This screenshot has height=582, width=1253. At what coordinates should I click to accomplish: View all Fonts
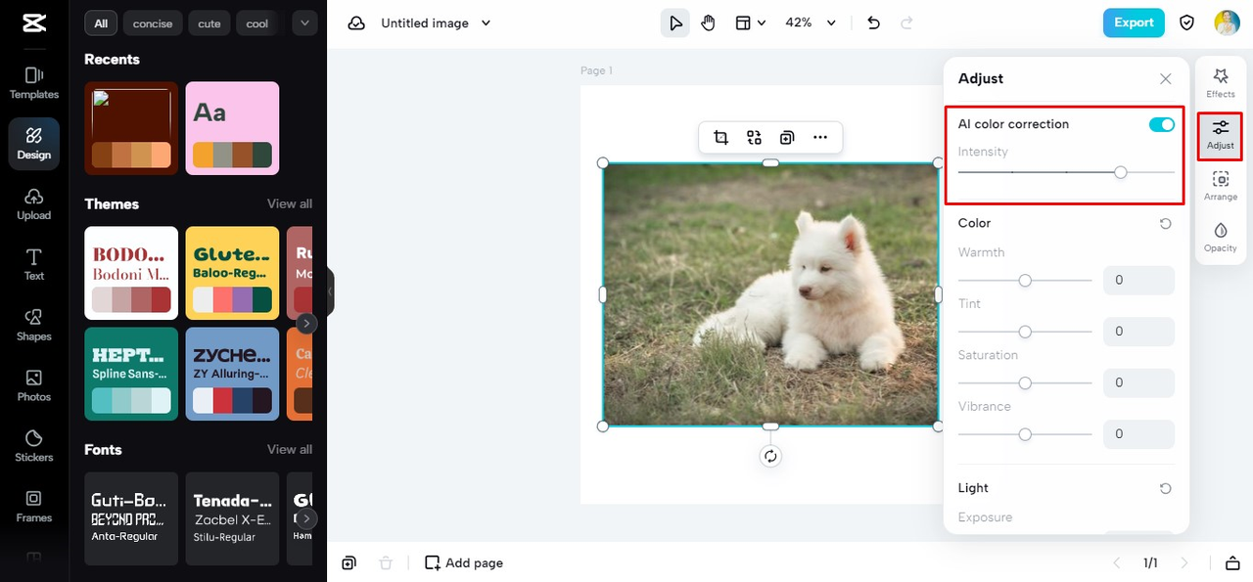290,449
